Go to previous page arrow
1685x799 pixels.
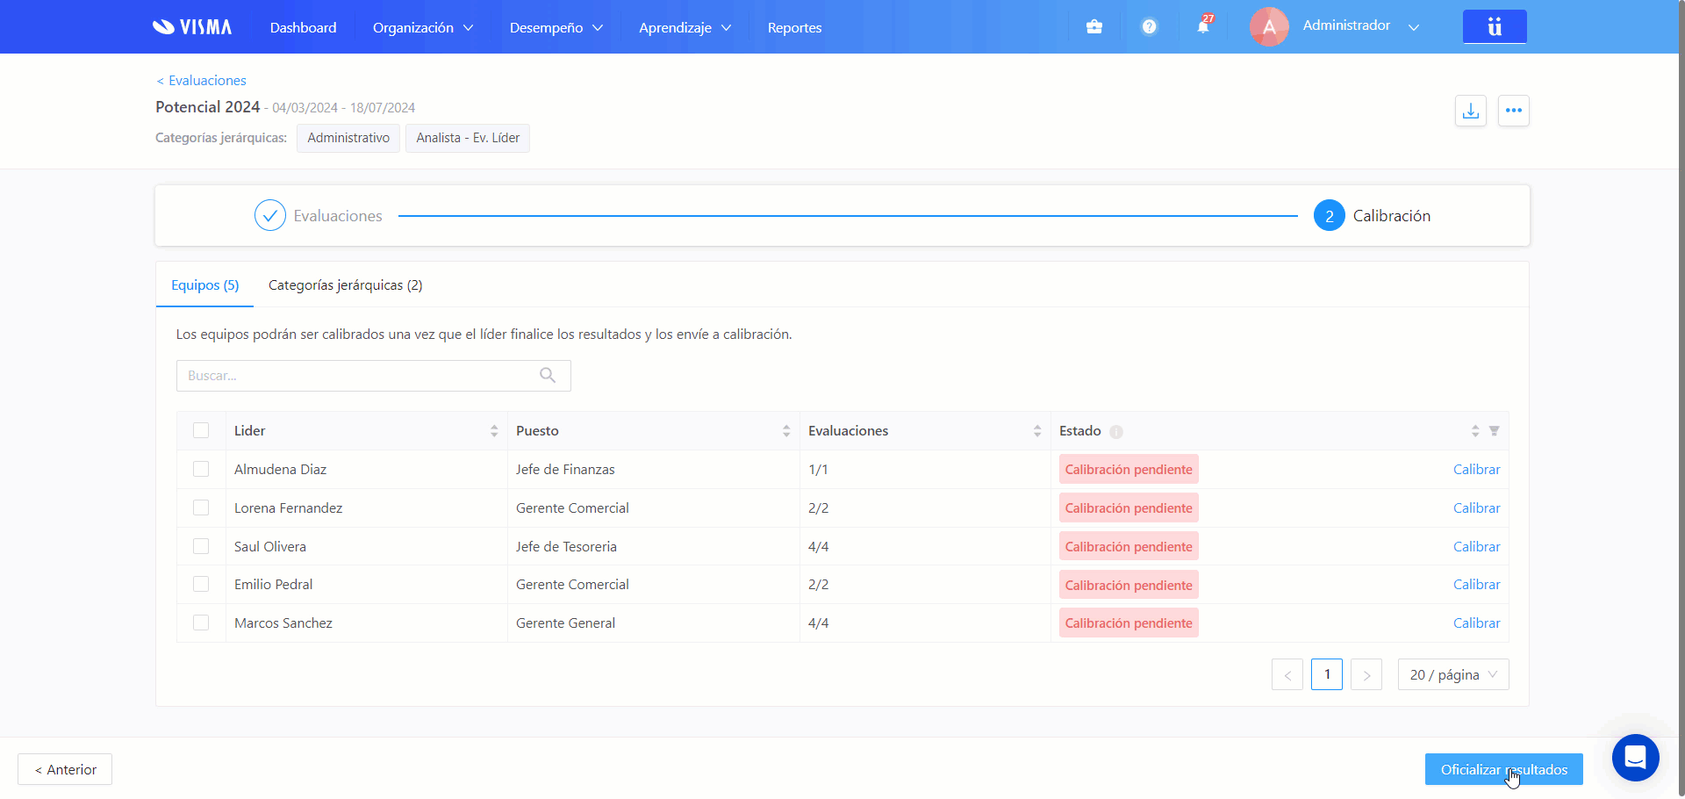(1287, 674)
